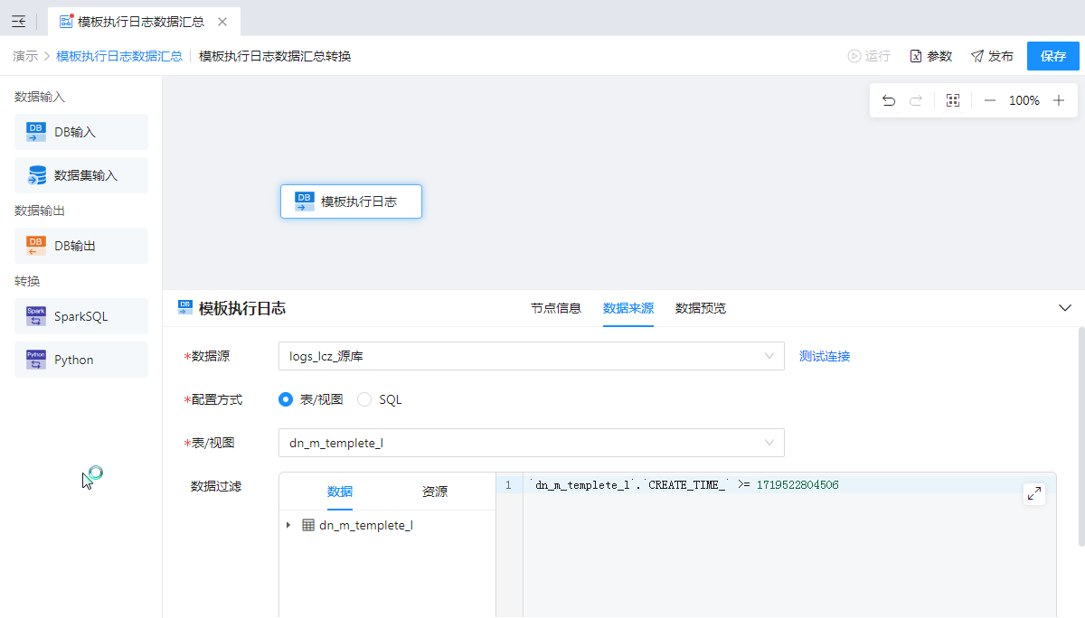Pick the DB输出 output component
Image resolution: width=1085 pixels, height=618 pixels.
[80, 246]
